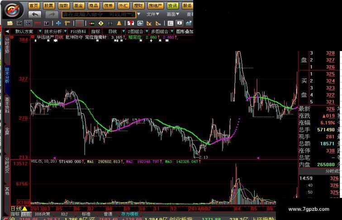Viewport: 342px width, 220px height.
Task: Click the F10资料 button
Action: coord(78,31)
